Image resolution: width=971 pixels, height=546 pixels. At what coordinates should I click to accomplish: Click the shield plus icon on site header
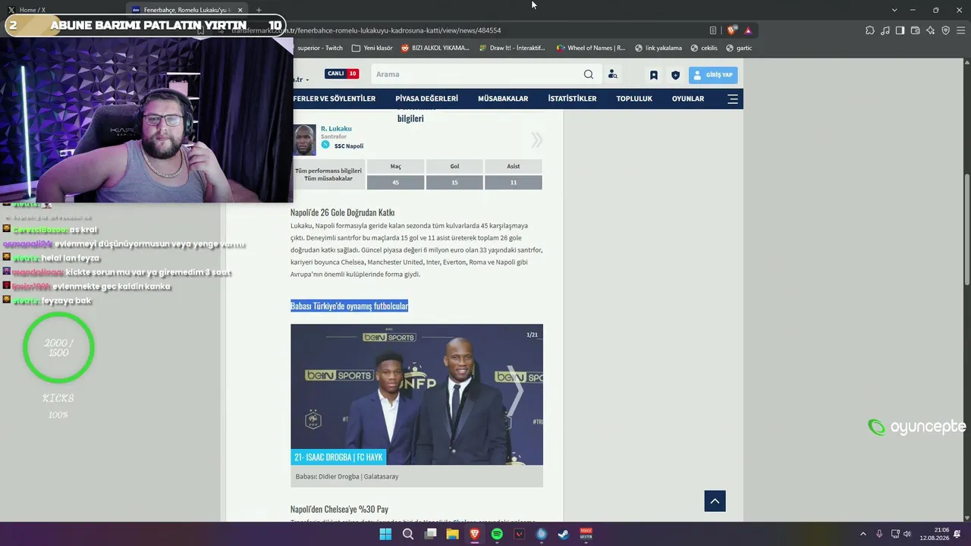tap(675, 75)
